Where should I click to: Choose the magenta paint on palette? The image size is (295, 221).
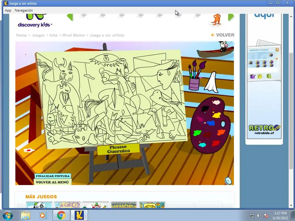[200, 119]
